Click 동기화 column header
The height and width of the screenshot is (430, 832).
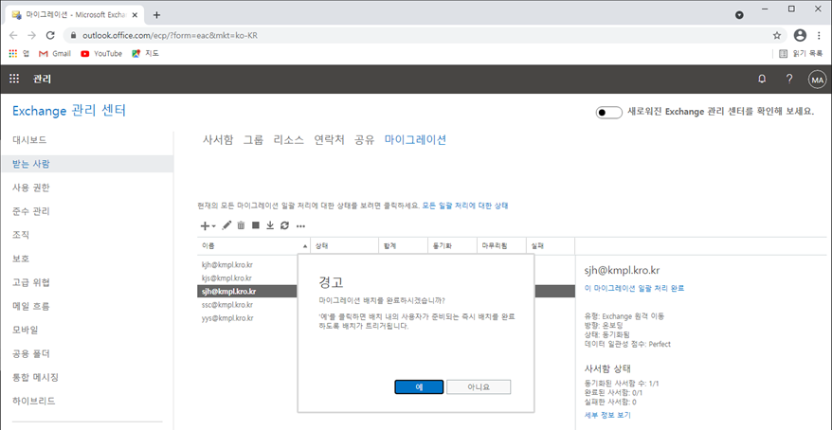(x=452, y=246)
